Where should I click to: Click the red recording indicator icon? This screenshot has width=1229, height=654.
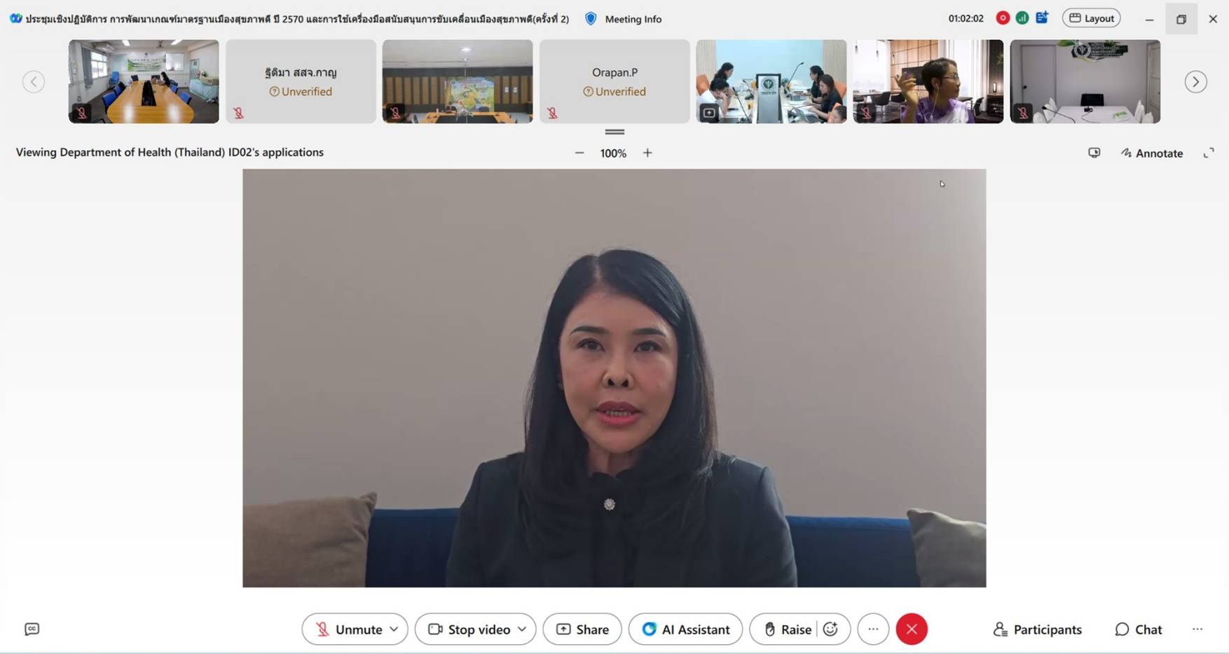pos(1003,18)
